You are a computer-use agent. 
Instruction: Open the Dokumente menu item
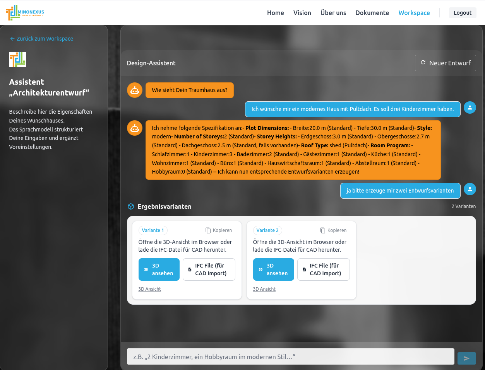pyautogui.click(x=372, y=13)
